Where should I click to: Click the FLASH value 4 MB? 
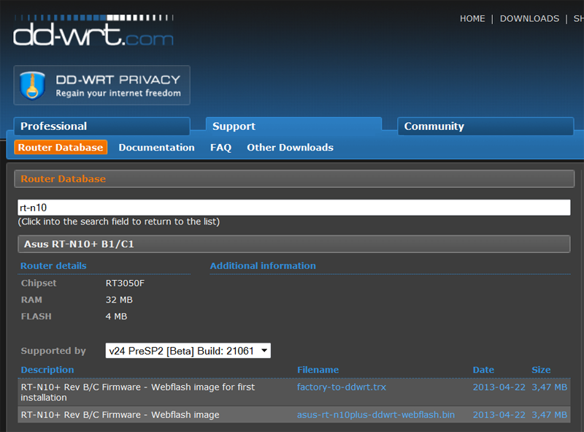(116, 317)
